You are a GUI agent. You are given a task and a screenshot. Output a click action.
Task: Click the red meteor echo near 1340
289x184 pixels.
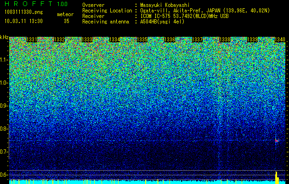pyautogui.click(x=277, y=141)
